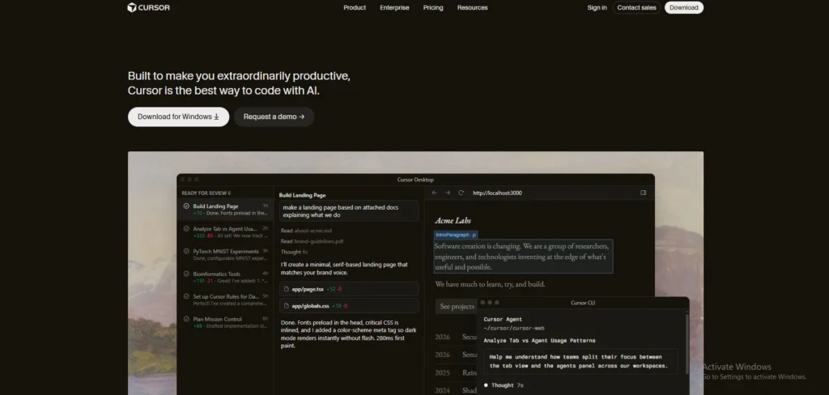Click the IntroParagraph p element tag
The height and width of the screenshot is (395, 829).
(x=456, y=234)
